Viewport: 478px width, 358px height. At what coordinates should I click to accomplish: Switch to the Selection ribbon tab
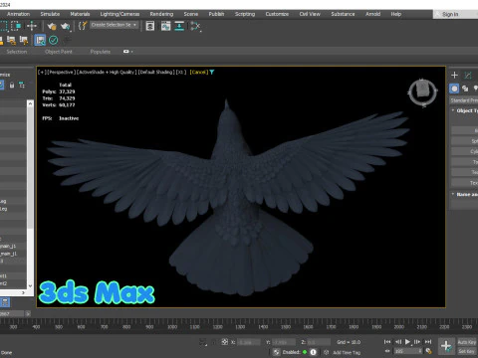17,52
